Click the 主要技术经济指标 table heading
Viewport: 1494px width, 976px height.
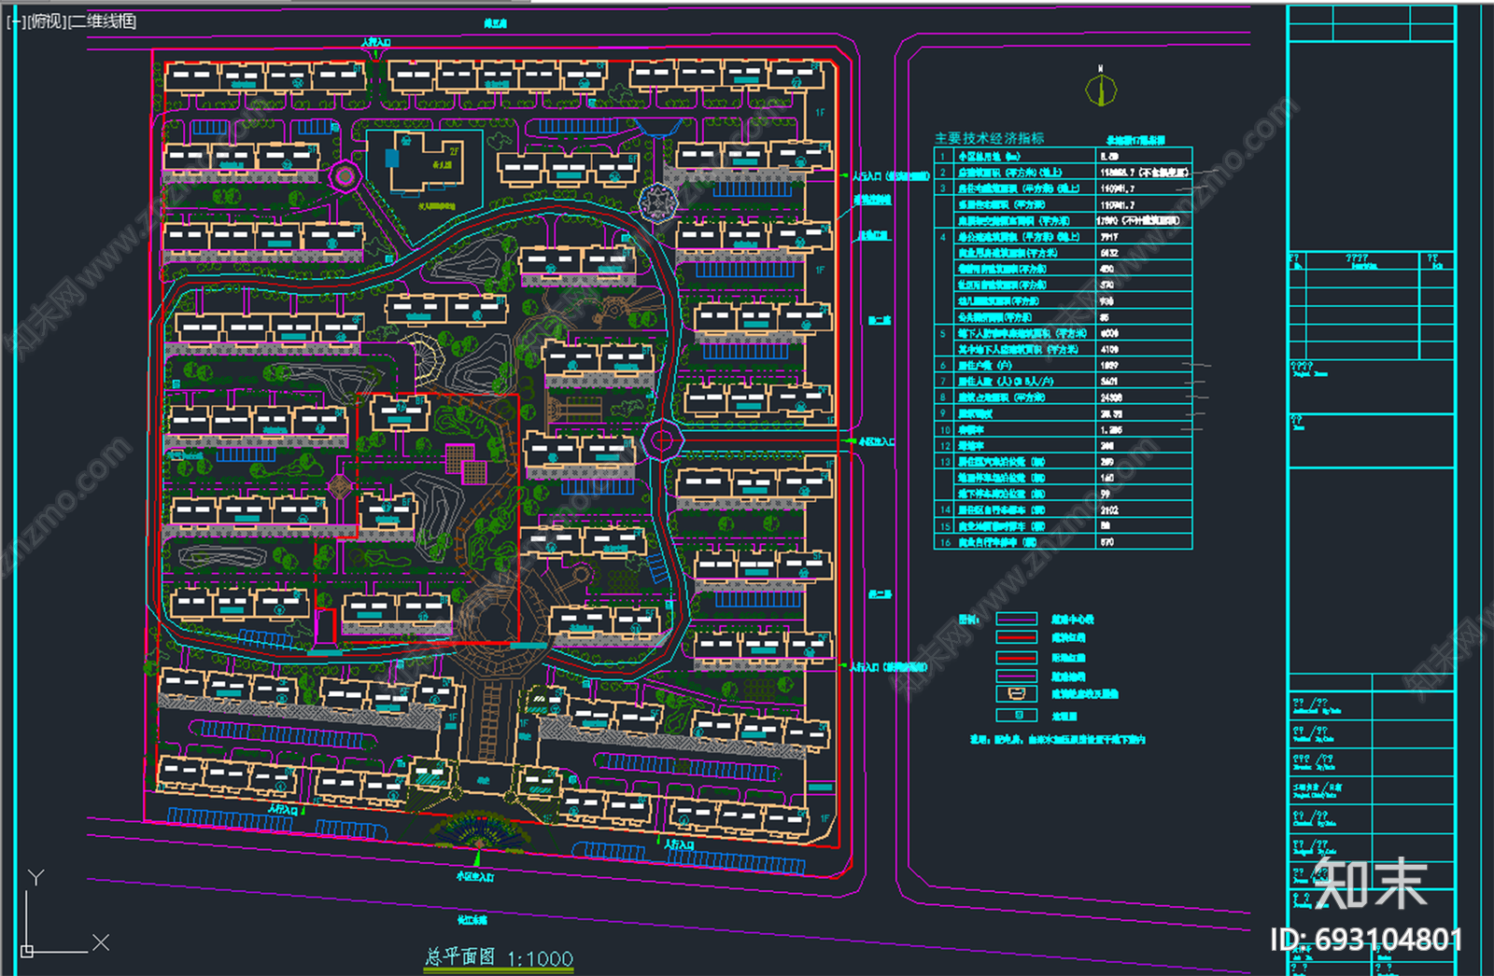coord(989,138)
